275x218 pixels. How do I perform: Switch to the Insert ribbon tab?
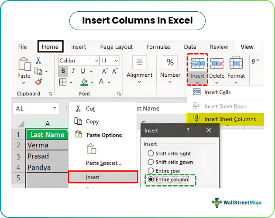pyautogui.click(x=79, y=47)
